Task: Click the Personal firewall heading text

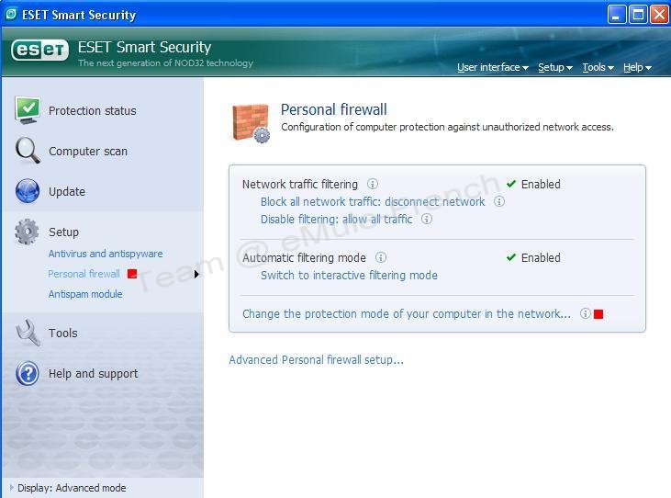Action: (x=334, y=109)
